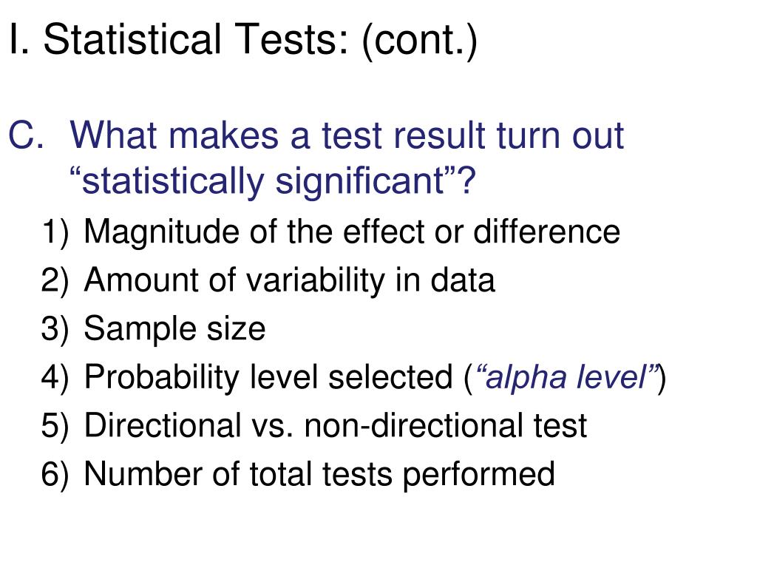The height and width of the screenshot is (568, 757).
Task: Select the heading 'What makes a test result turn out'
Action: pos(347,135)
